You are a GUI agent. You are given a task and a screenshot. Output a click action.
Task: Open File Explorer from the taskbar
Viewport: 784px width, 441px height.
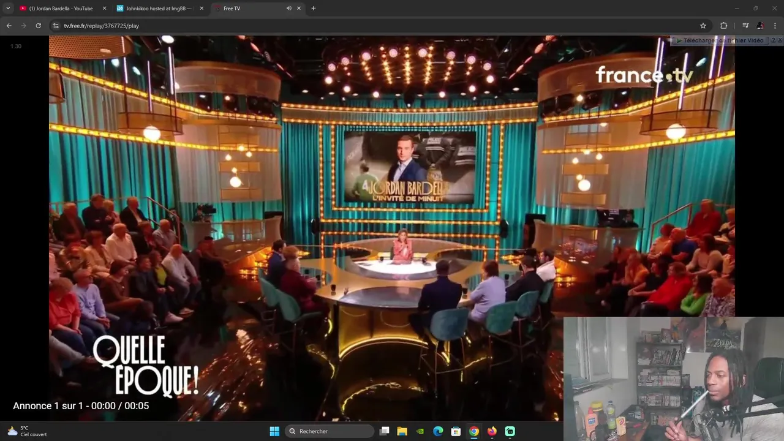pyautogui.click(x=402, y=431)
